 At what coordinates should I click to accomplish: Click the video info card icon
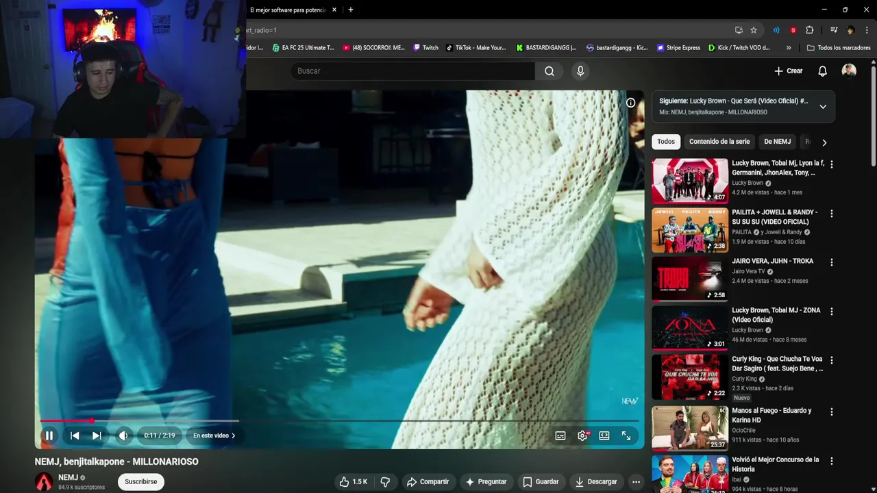pyautogui.click(x=630, y=103)
